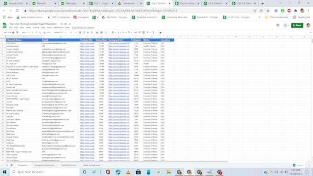313x176 pixels.
Task: Click the Redo icon in the toolbar
Action: coord(9,32)
